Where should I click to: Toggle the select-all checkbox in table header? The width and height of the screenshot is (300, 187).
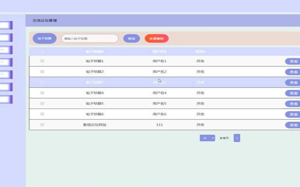(42, 52)
